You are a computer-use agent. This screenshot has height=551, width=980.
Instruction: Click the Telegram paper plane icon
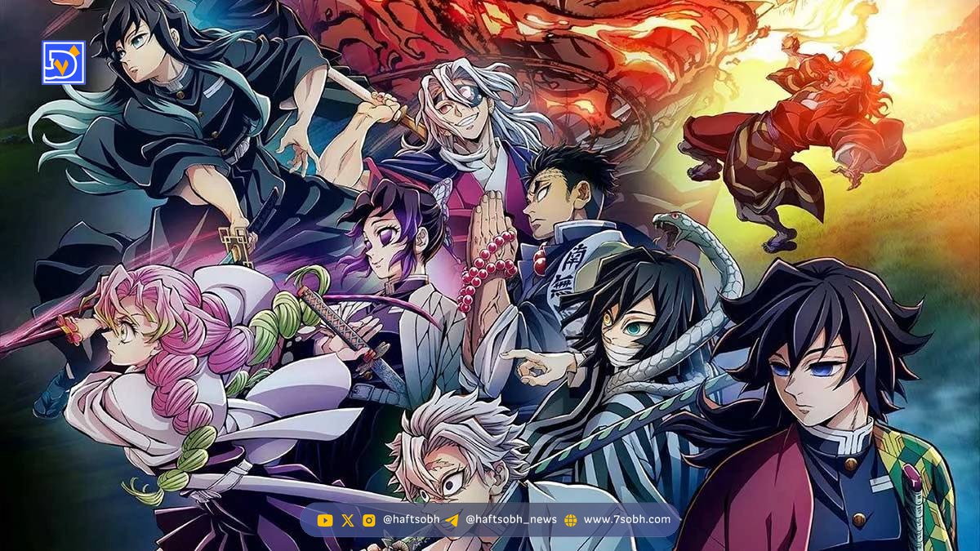pos(452,520)
